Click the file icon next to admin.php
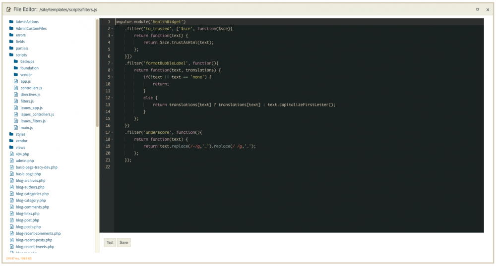Viewport: 496px width, 266px height. [x=11, y=160]
